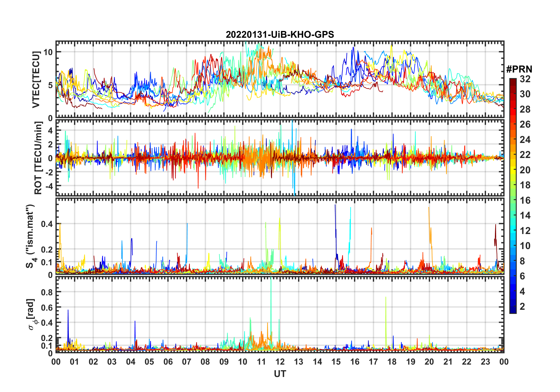
Task: Click the 0.6 tick on sigma-phi axis
Action: 47,307
